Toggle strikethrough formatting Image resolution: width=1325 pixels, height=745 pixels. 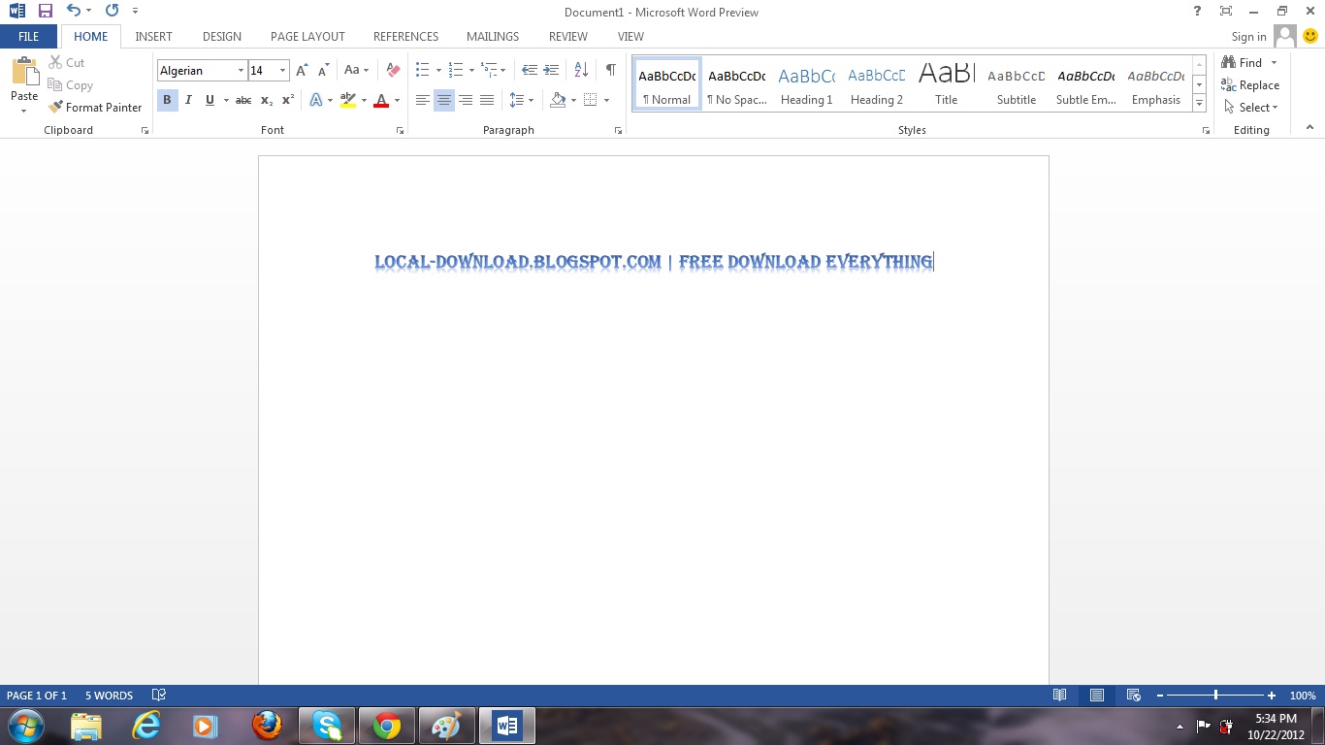243,100
